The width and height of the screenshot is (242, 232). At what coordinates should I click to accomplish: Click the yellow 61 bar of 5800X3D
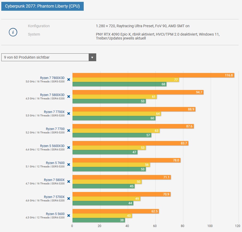(x=115, y=97)
